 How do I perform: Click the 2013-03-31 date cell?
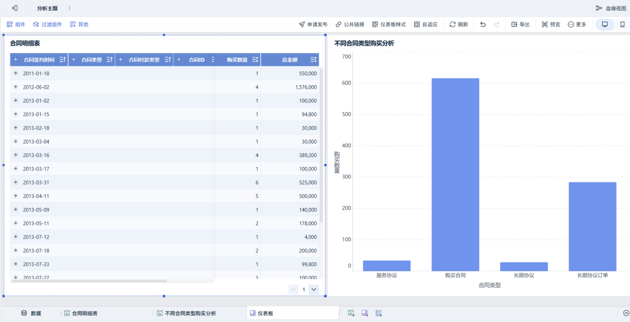point(36,182)
